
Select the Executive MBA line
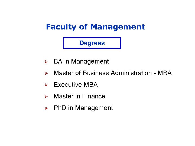pyautogui.click(x=76, y=85)
